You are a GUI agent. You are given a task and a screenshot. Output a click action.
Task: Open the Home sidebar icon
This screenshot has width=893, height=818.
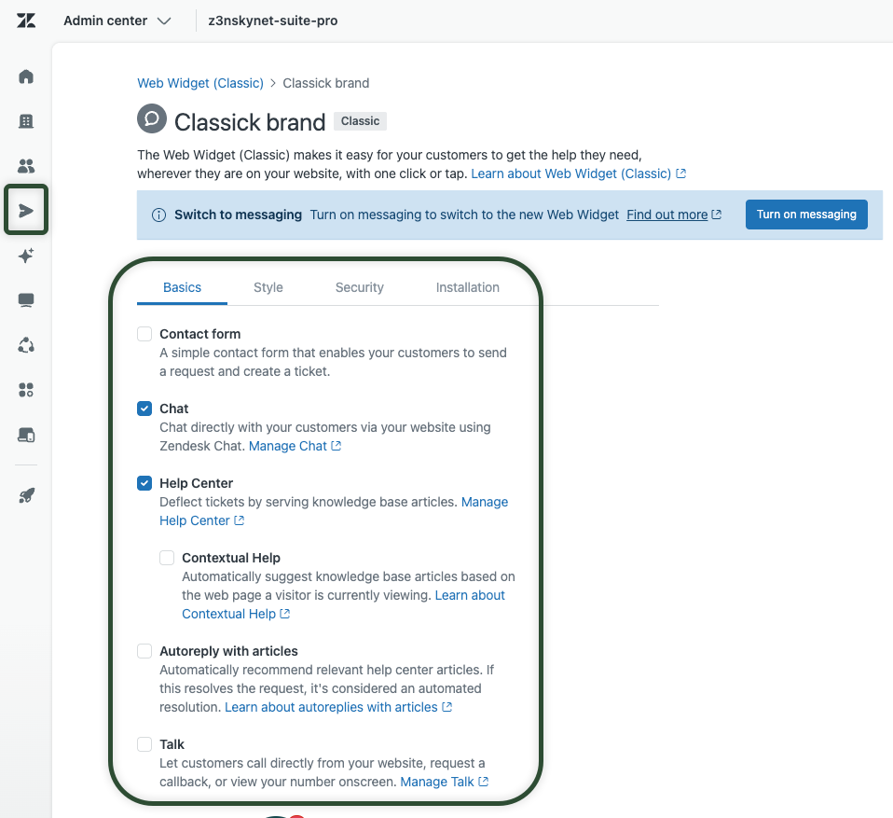point(26,76)
